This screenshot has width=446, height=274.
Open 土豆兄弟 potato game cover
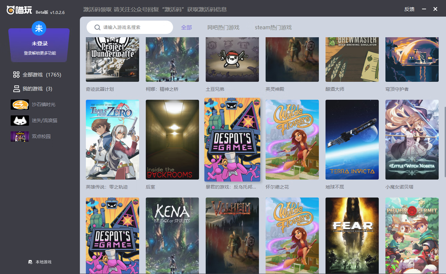[x=232, y=60]
